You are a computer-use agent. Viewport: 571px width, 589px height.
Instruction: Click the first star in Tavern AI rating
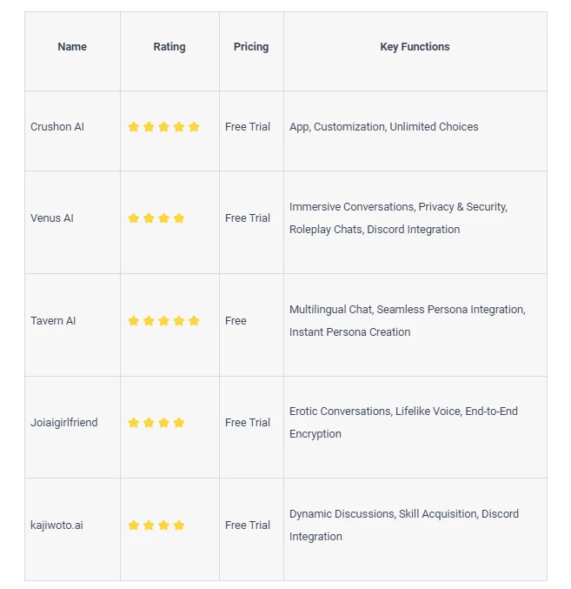point(134,321)
